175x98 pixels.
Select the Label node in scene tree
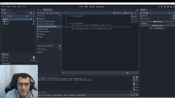coord(7,24)
